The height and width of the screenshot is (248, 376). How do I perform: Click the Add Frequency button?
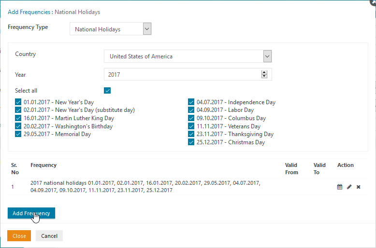tap(31, 213)
